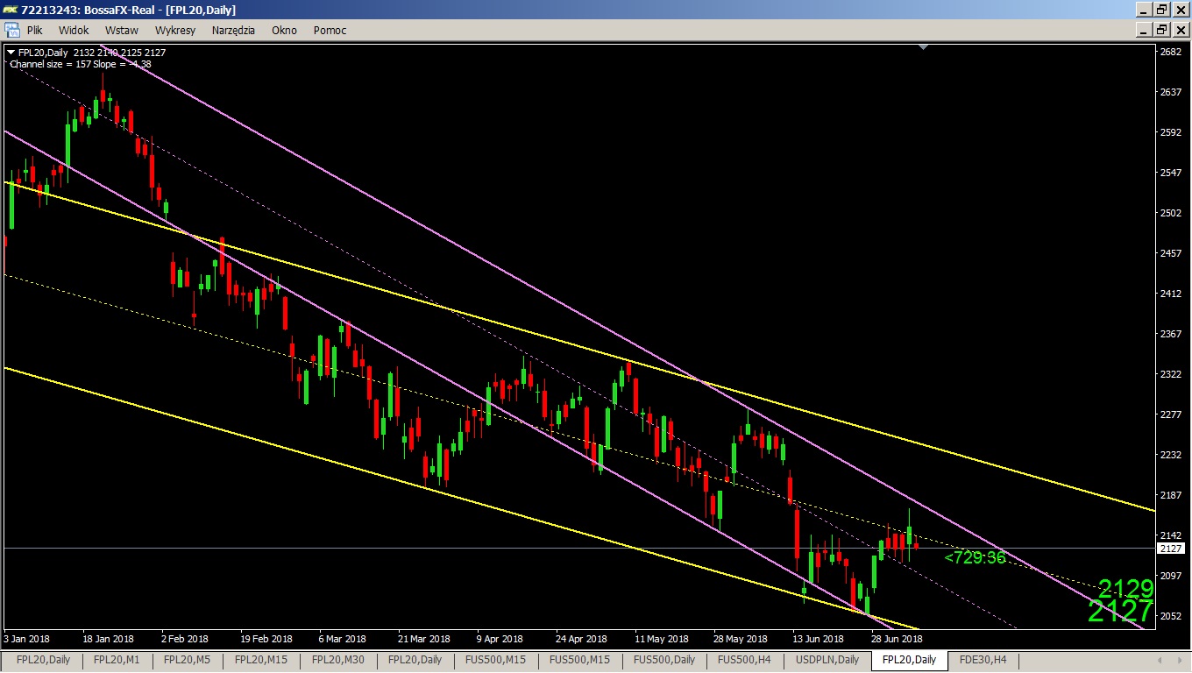Click the 2097 price axis label
Image resolution: width=1192 pixels, height=673 pixels.
(x=1171, y=576)
